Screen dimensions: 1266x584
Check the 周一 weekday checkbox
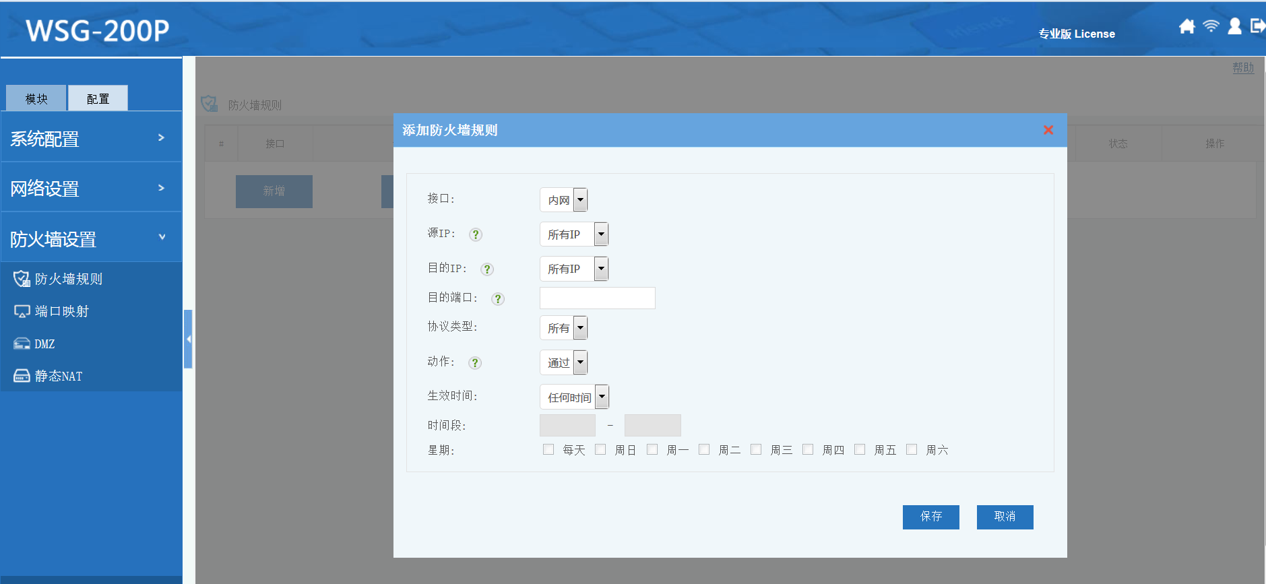pyautogui.click(x=652, y=449)
